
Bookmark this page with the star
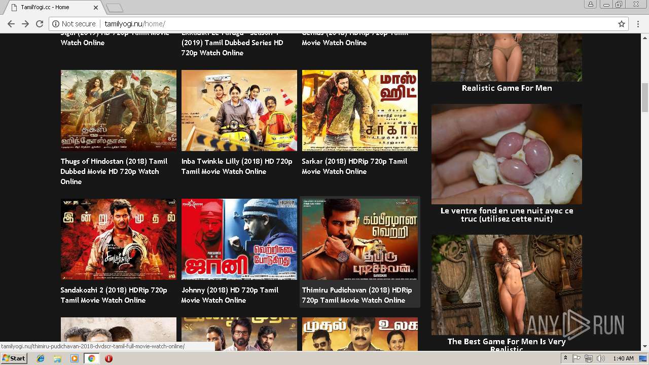point(622,24)
